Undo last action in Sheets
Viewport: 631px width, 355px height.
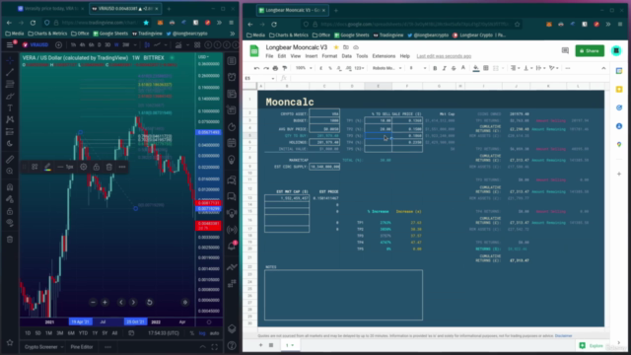click(x=256, y=68)
